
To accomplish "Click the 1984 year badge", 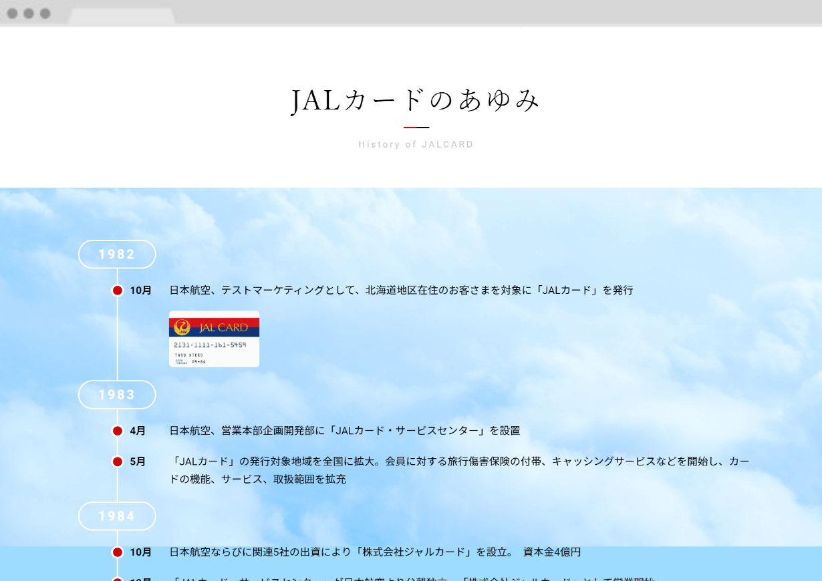I will [117, 516].
